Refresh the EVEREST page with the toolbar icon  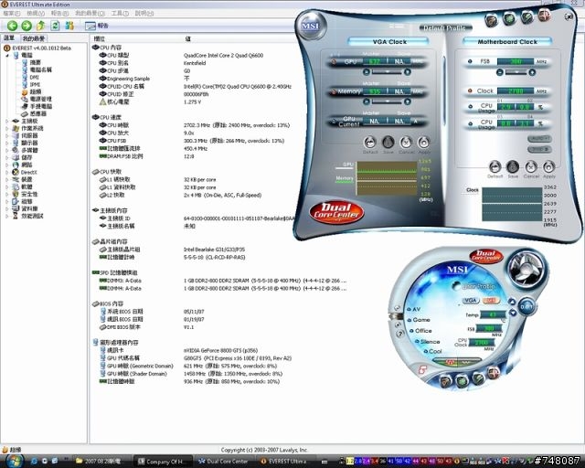(x=55, y=26)
